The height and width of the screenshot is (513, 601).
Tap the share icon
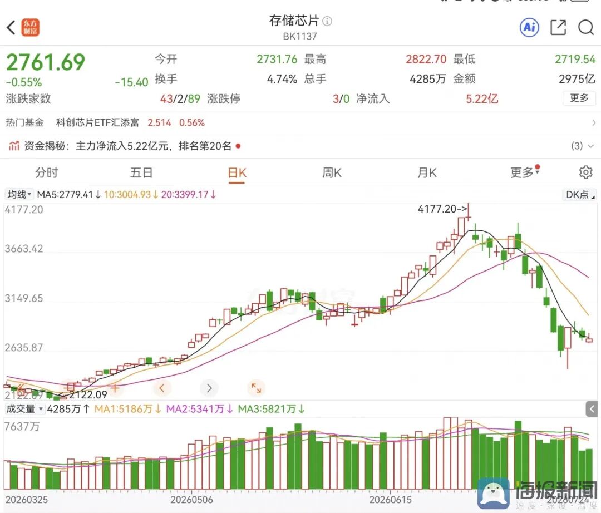(558, 28)
